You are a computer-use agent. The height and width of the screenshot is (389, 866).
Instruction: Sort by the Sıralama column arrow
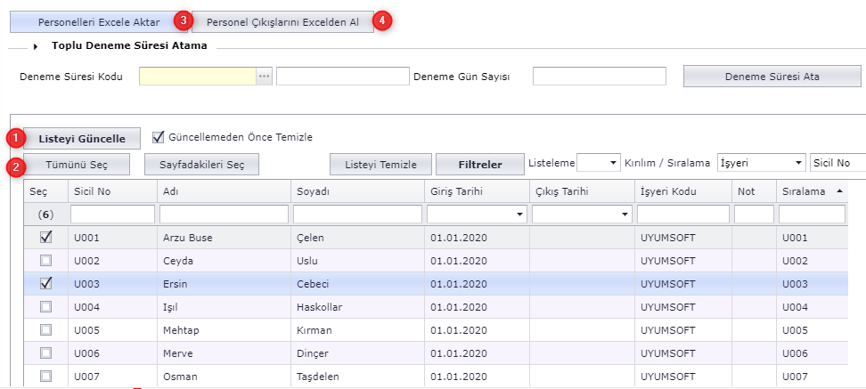point(839,191)
